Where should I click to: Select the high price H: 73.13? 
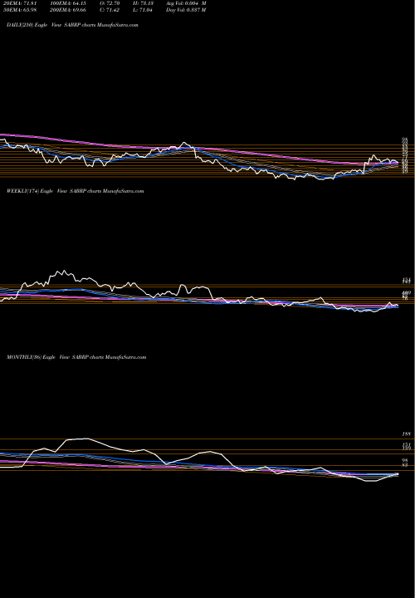point(142,3)
